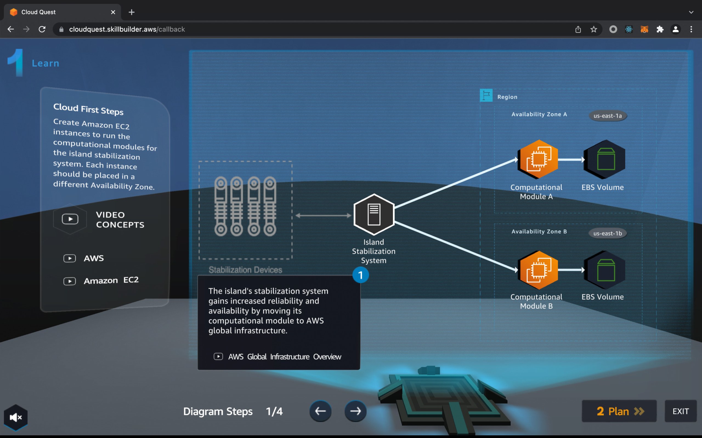The height and width of the screenshot is (438, 702).
Task: Click the Region flag icon
Action: 486,95
